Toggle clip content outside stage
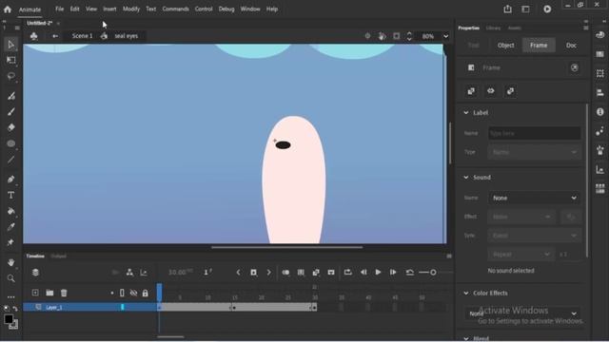The image size is (609, 342). point(396,36)
